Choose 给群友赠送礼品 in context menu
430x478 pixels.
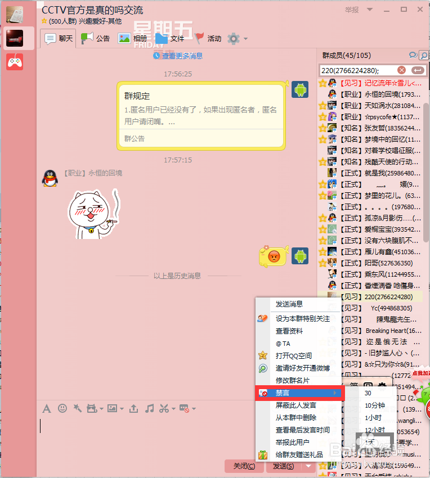tap(299, 455)
